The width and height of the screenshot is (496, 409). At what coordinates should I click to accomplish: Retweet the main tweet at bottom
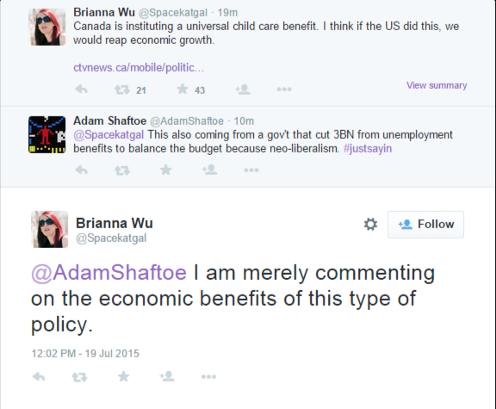(79, 377)
